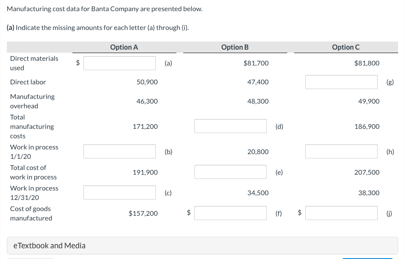405x259 pixels.
Task: Select Option C Cost of goods manufactured field (j)
Action: coord(341,213)
